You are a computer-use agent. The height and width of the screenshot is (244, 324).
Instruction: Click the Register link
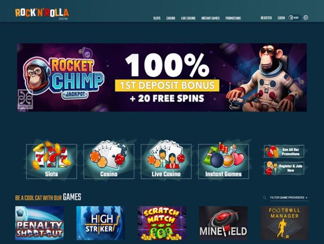266,18
